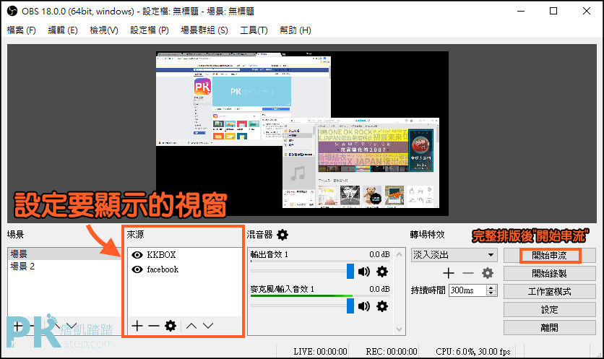Click the mixer scrollbar up arrow

[399, 254]
